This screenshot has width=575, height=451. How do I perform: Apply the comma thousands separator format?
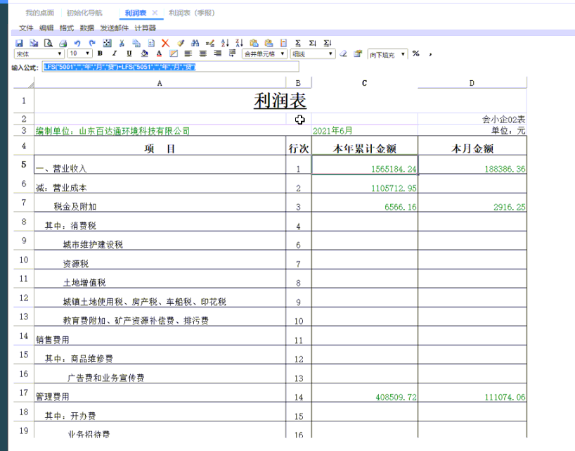pos(430,54)
